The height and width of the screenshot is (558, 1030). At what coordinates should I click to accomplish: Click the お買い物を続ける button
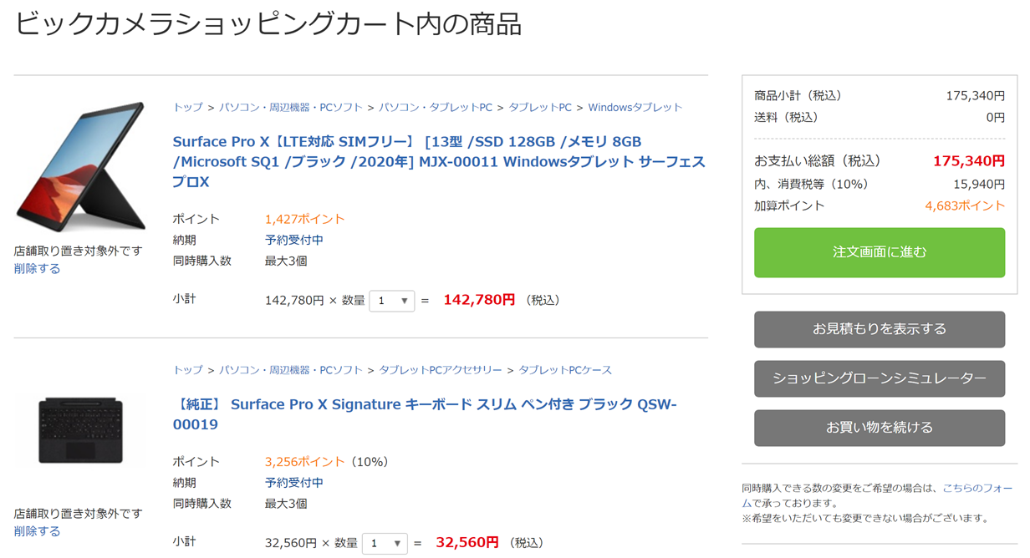(x=880, y=428)
